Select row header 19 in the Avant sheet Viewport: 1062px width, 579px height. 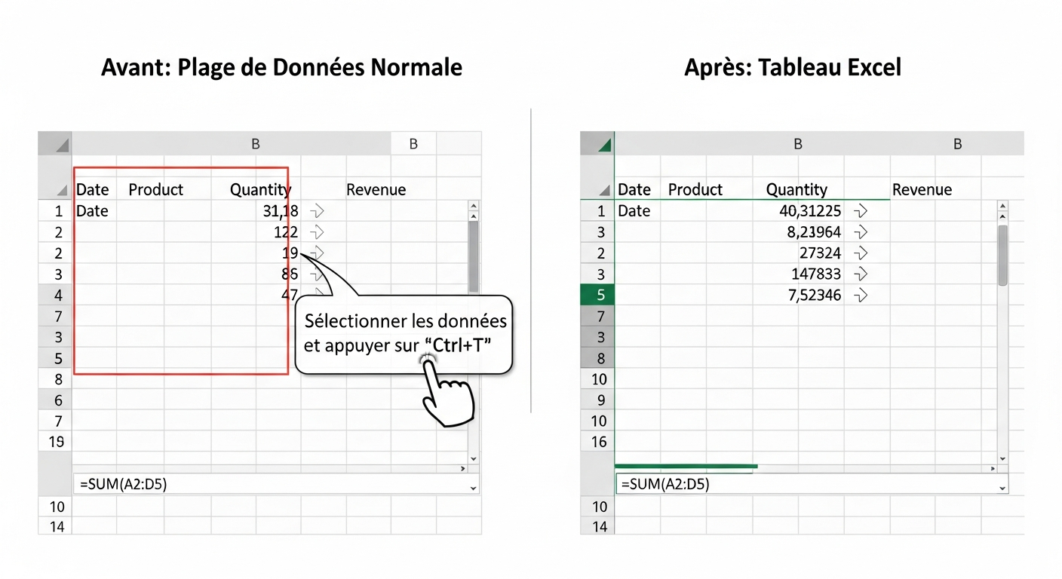click(x=55, y=443)
